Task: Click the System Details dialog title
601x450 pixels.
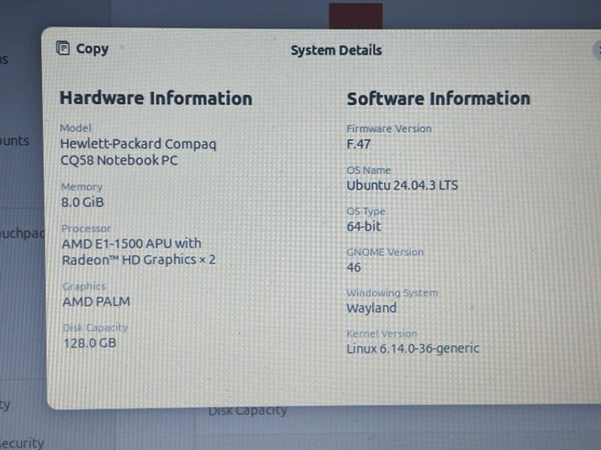Action: pyautogui.click(x=336, y=50)
